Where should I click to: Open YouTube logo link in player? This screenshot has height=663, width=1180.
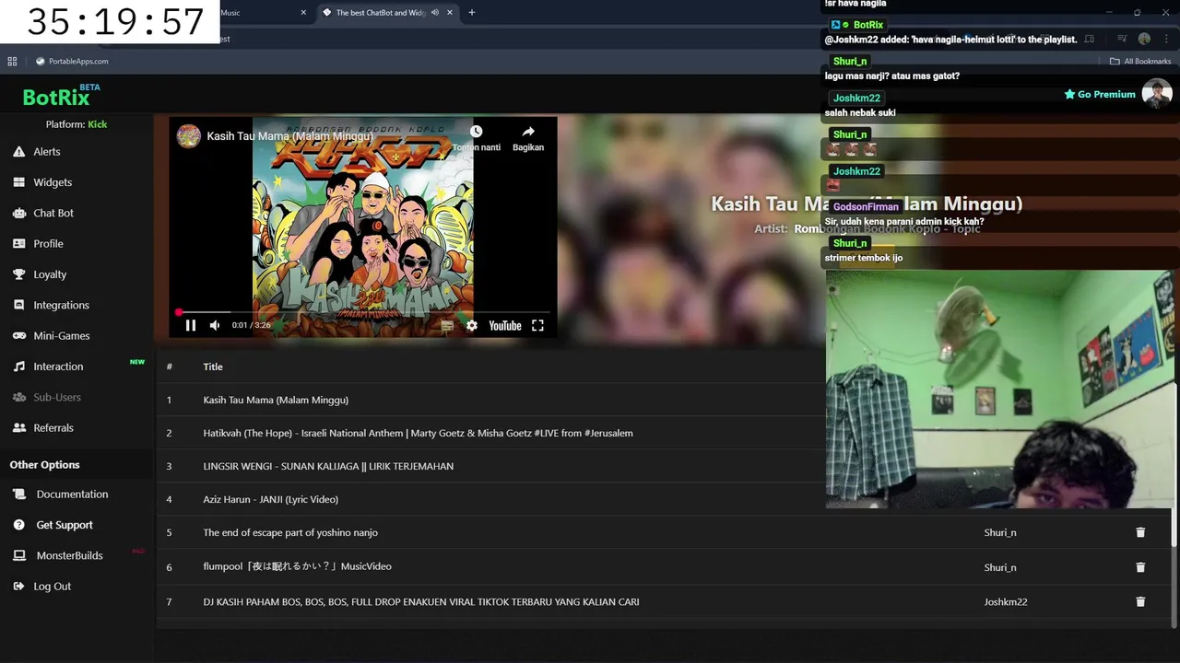tap(504, 325)
